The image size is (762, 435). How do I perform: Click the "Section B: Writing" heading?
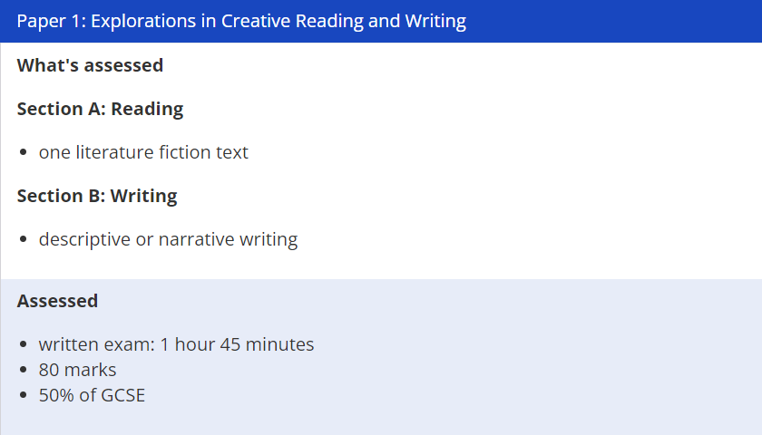pyautogui.click(x=97, y=196)
